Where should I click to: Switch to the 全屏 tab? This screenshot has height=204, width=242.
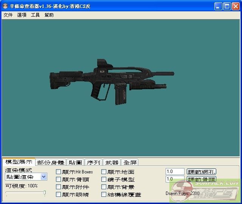(x=130, y=162)
